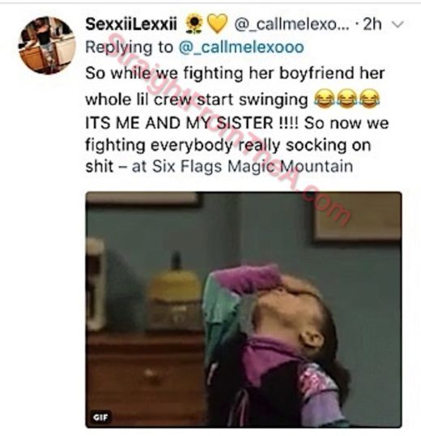Open the @_callmelexo... handle in header
This screenshot has width=421, height=436.
pos(291,25)
